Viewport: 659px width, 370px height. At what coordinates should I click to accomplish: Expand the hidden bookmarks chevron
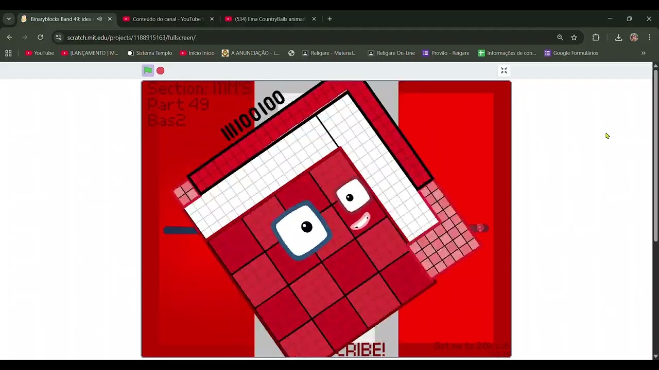(643, 53)
